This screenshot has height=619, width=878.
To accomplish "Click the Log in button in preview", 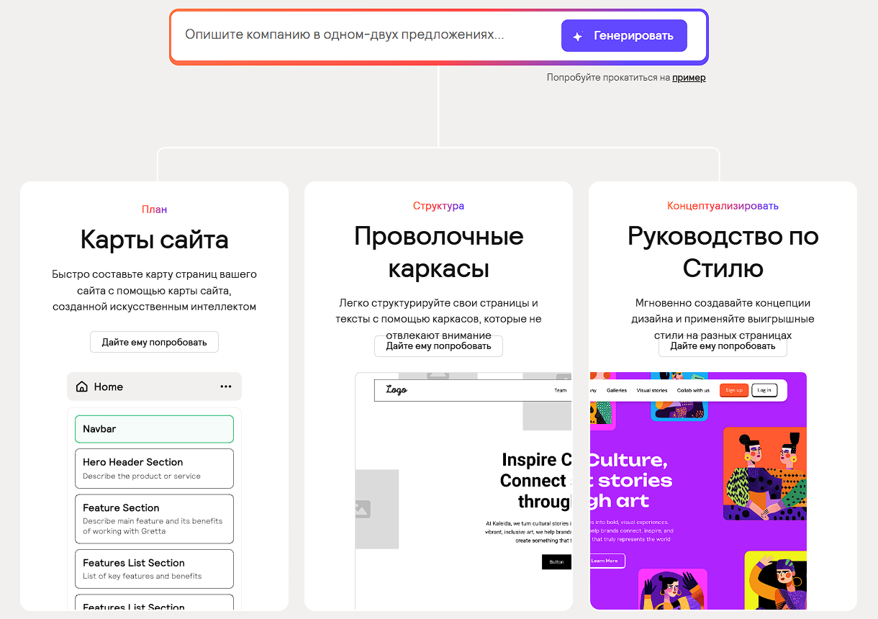I will (x=764, y=390).
